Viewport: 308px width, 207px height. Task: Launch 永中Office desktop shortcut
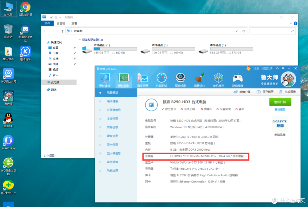point(8,142)
